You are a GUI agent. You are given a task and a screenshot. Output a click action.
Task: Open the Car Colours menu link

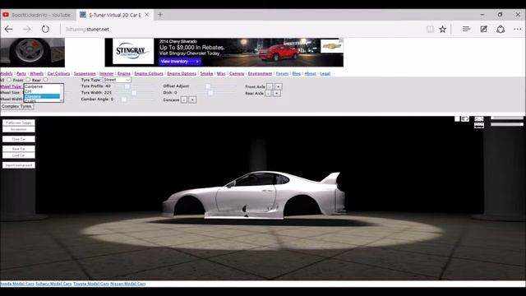pyautogui.click(x=58, y=73)
